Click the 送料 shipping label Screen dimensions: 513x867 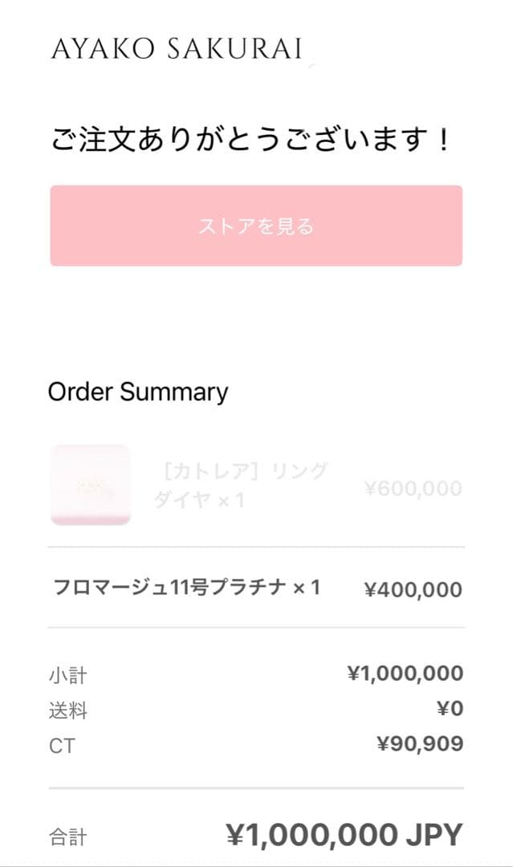(x=67, y=710)
